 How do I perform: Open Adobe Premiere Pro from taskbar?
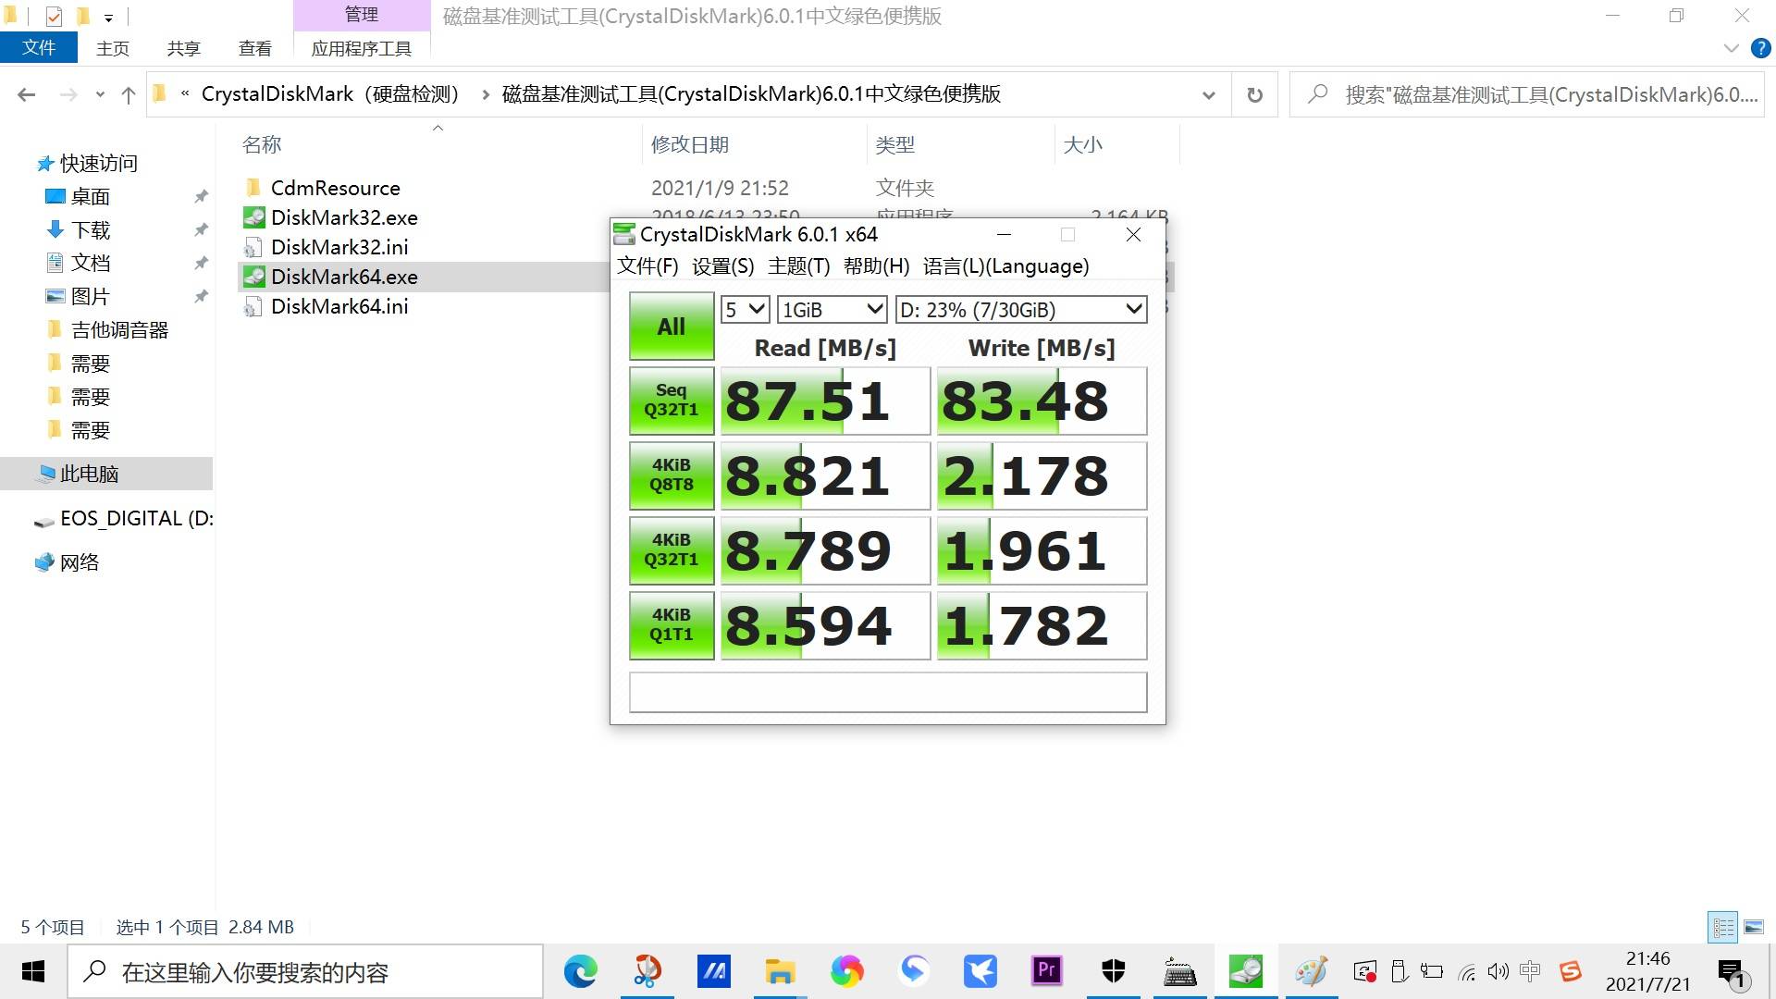tap(1046, 971)
